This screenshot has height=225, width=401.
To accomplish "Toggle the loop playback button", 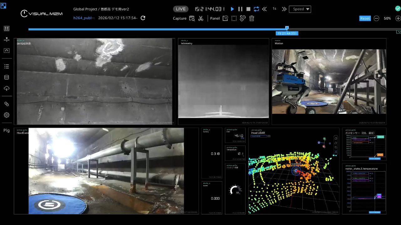I will pos(256,9).
